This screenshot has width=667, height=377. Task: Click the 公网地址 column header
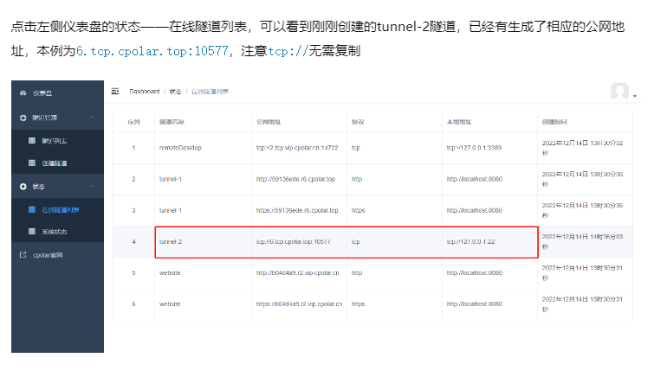click(x=270, y=122)
